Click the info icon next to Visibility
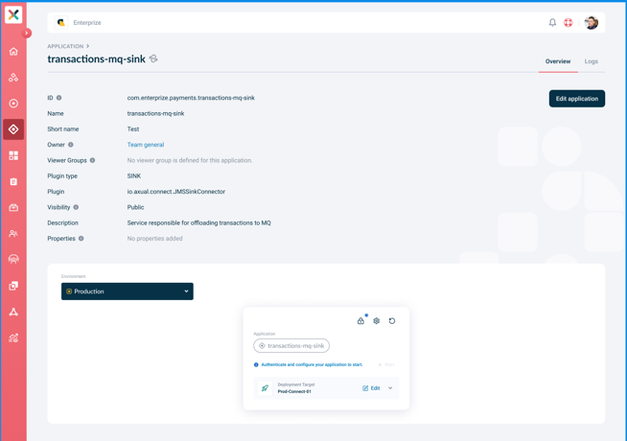Image resolution: width=627 pixels, height=441 pixels. (76, 207)
